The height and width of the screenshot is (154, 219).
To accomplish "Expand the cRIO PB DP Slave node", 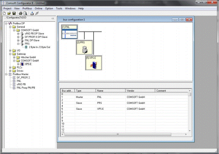I will [x=18, y=34].
